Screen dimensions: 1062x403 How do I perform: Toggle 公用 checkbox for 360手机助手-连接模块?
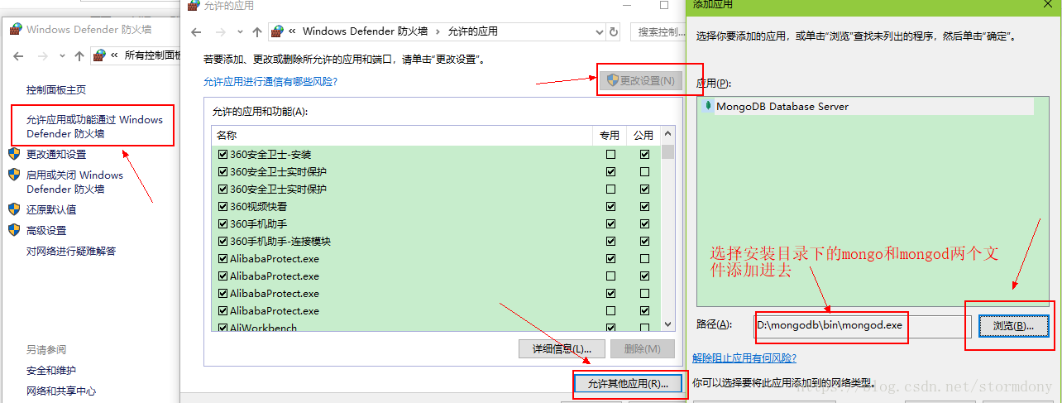644,242
